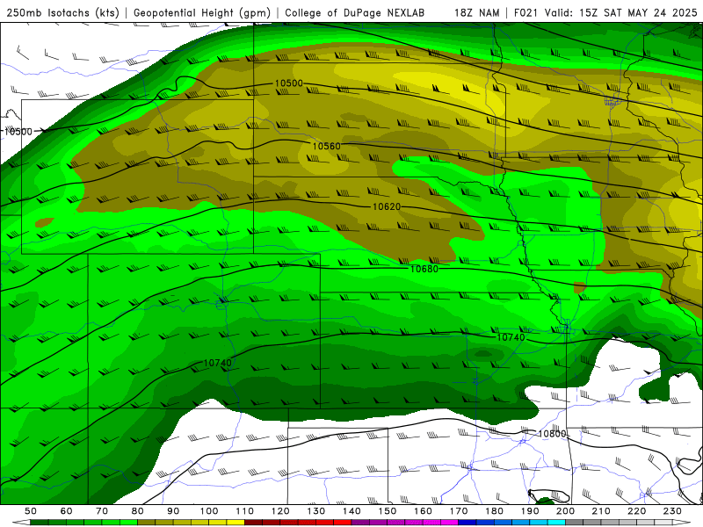
Task: Click the '18Z NAM' model run text
Action: pyautogui.click(x=477, y=12)
